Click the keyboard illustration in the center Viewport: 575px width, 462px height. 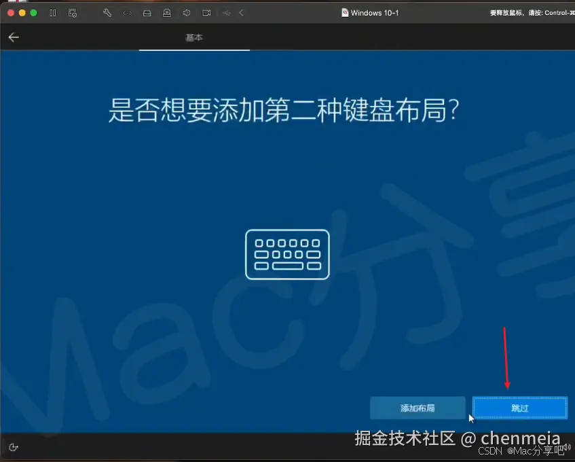point(287,254)
